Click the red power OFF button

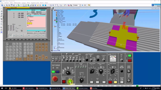(130, 60)
